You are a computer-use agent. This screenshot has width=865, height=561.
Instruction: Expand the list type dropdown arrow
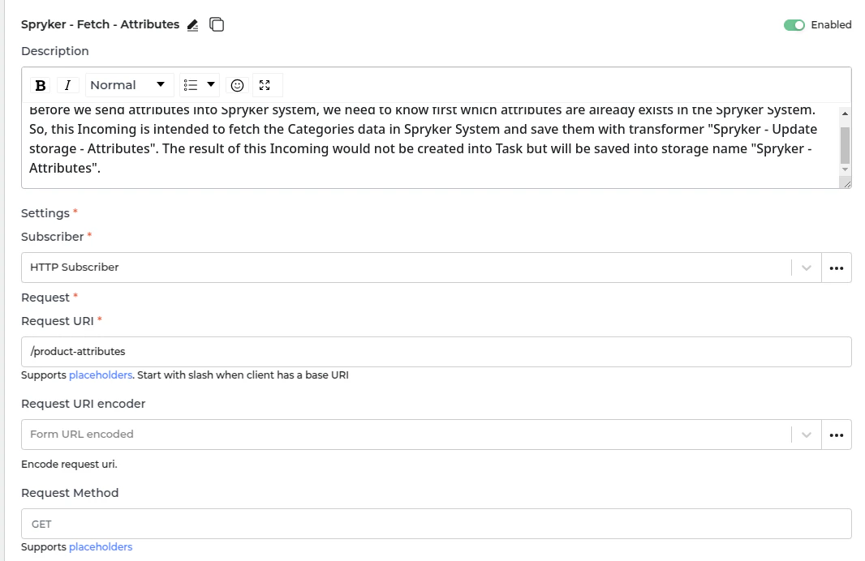click(x=211, y=85)
